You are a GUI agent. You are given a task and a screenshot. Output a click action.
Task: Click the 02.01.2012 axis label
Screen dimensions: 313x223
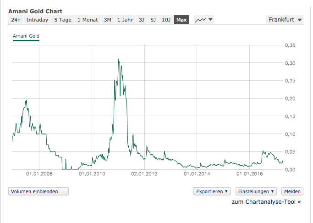tap(144, 174)
